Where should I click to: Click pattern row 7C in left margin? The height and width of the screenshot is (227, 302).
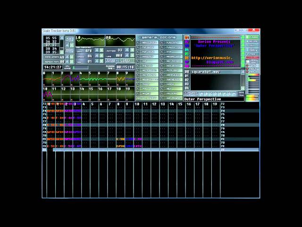44,139
